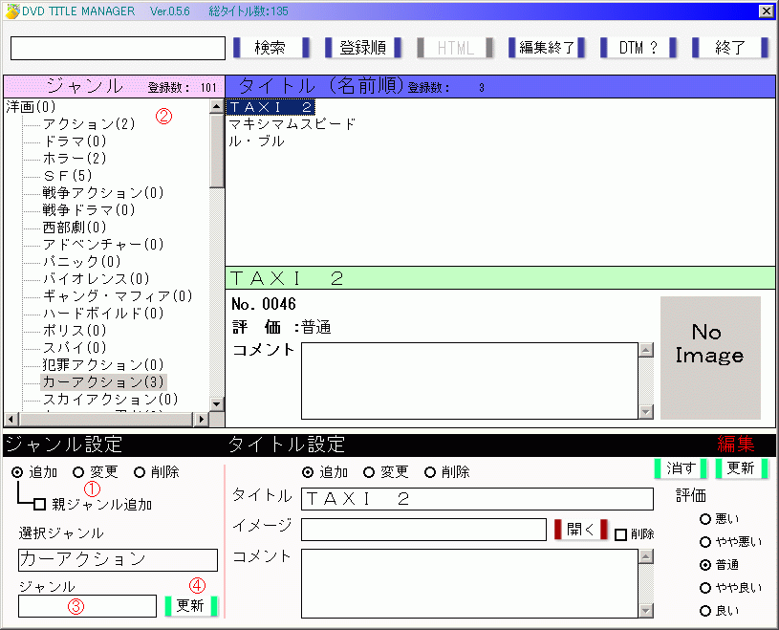Click the settings comment scroll down arrow
This screenshot has height=630, width=779.
[x=646, y=611]
